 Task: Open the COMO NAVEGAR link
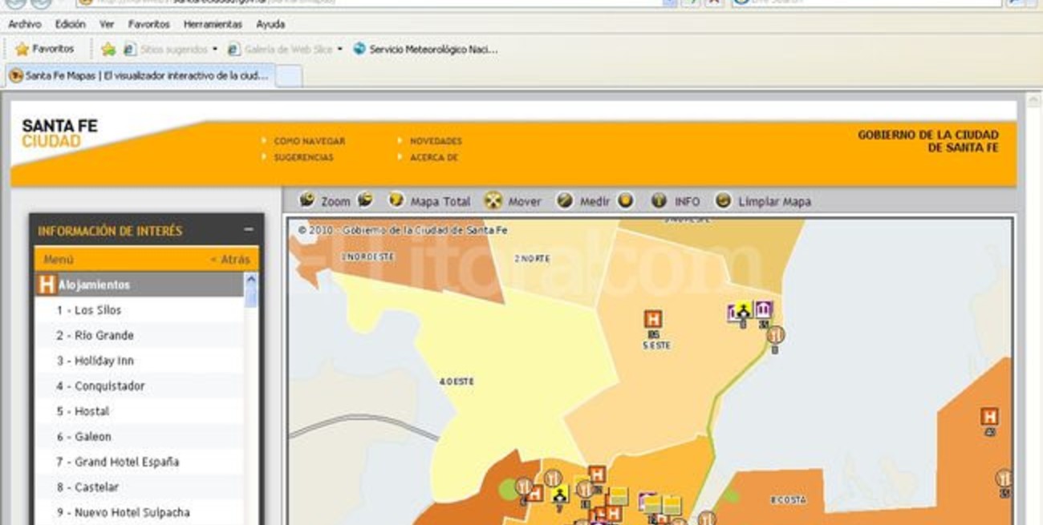tap(309, 140)
